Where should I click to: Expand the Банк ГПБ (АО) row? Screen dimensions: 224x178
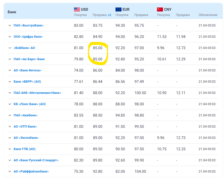[x=10, y=149]
